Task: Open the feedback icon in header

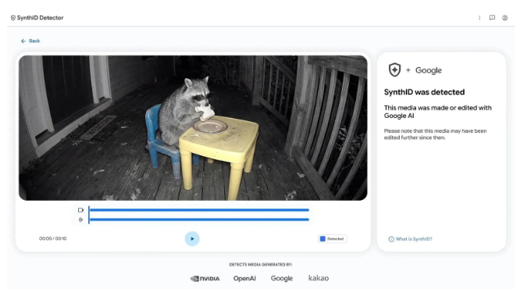Action: click(492, 18)
